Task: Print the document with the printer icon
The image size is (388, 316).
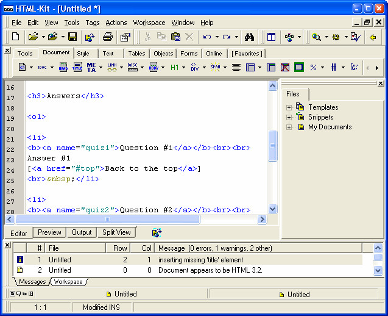Action: [108, 37]
